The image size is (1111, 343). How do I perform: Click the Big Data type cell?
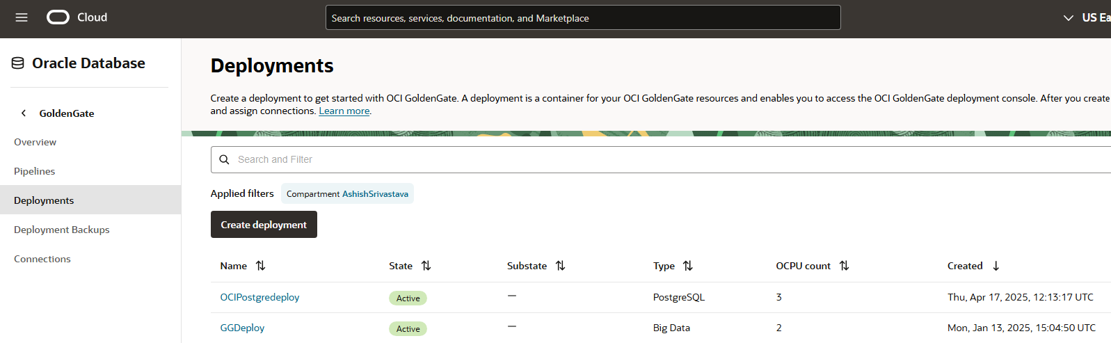pos(671,328)
